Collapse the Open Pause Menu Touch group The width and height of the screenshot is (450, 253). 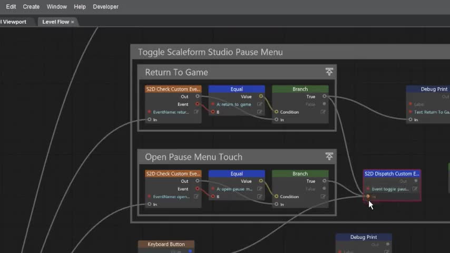pos(329,156)
